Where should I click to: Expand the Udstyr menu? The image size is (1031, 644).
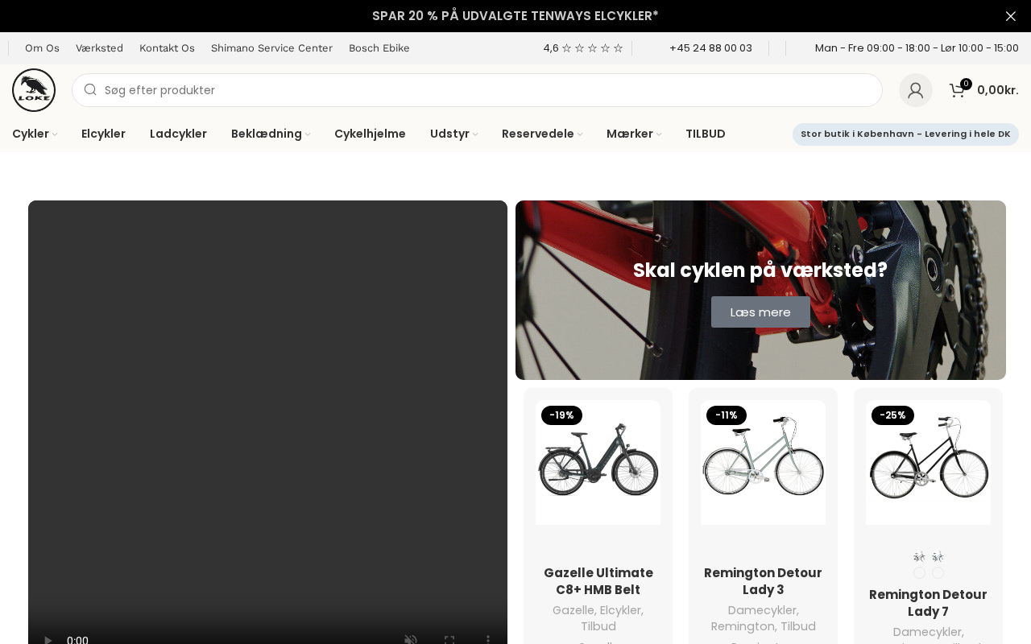[454, 134]
